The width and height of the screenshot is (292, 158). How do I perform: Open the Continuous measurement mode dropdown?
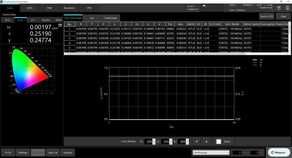tap(211, 153)
